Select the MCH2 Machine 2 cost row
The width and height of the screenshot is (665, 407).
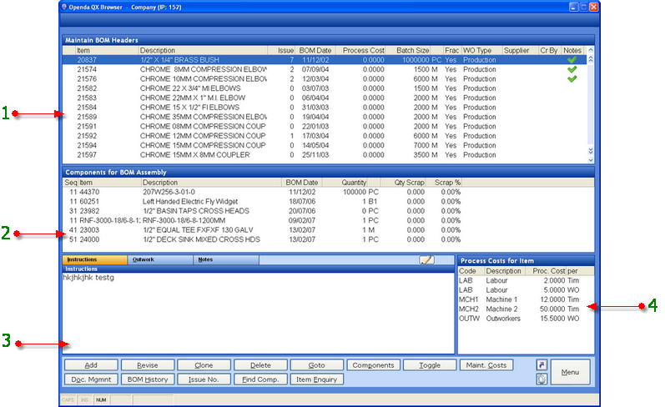tap(526, 309)
